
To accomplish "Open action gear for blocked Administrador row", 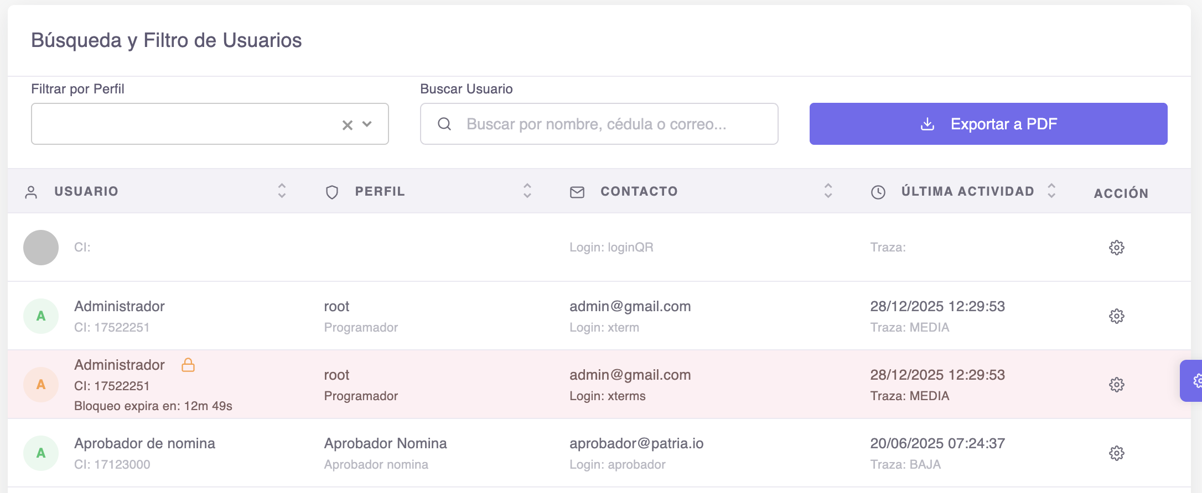I will point(1116,385).
